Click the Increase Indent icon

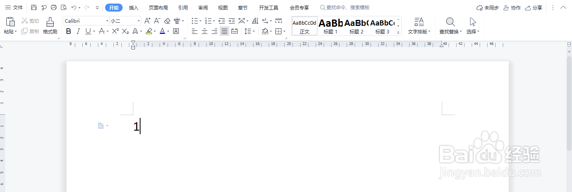[x=232, y=21]
